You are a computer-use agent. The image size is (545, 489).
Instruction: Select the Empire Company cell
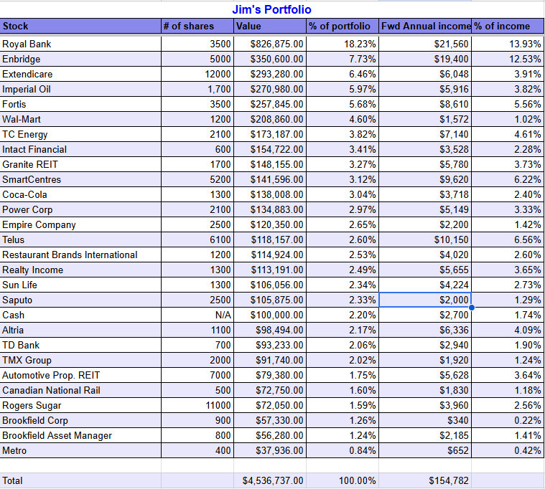pyautogui.click(x=80, y=224)
